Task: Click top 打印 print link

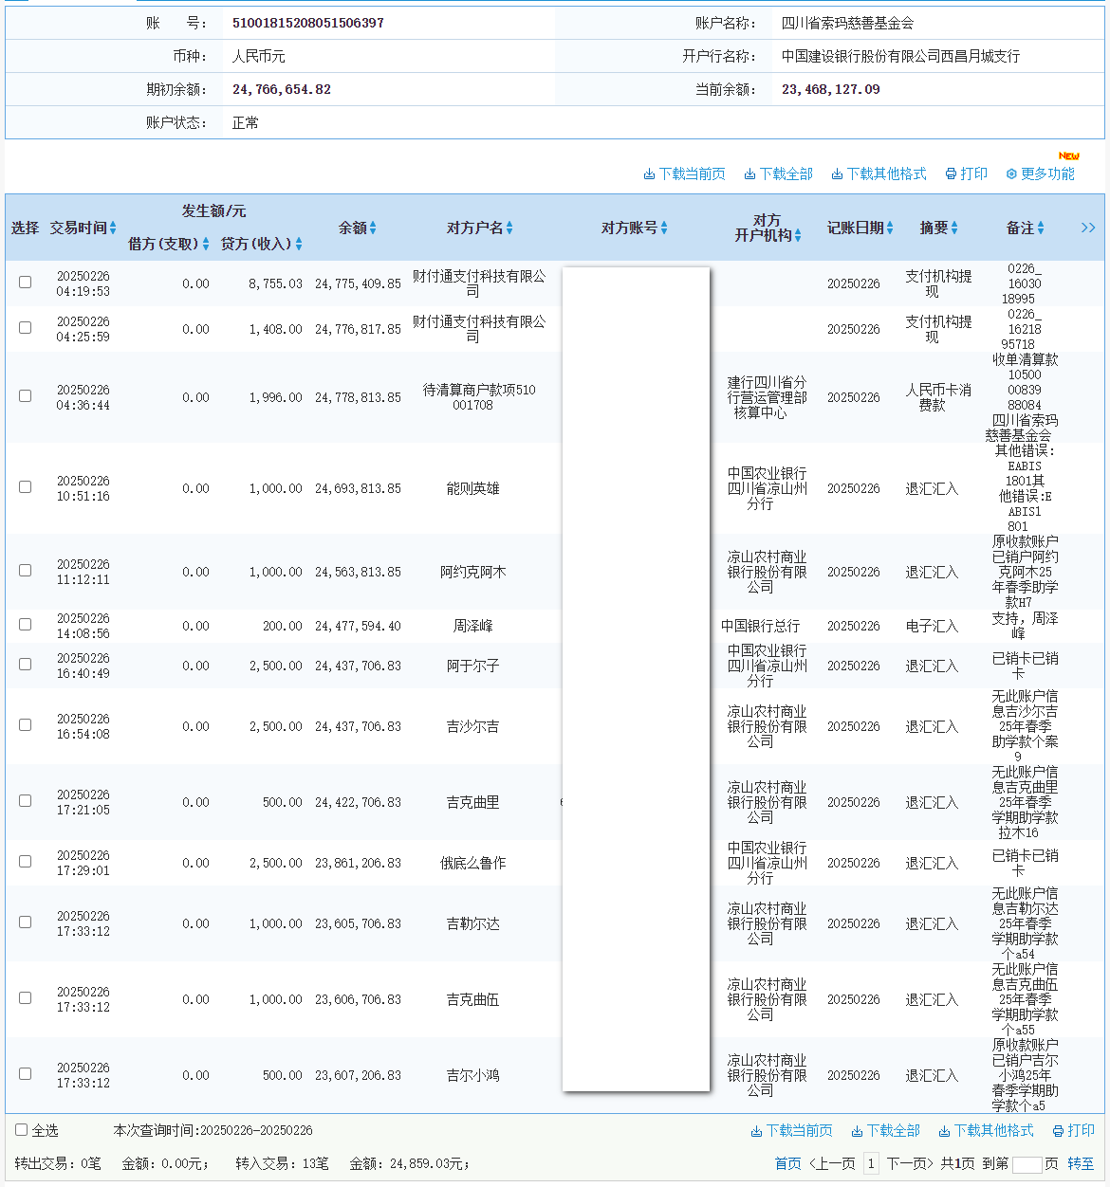Action: point(966,173)
